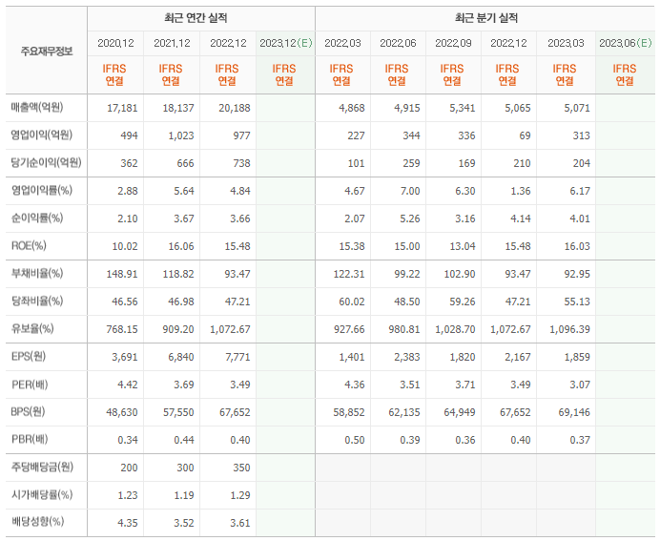Screen dimensions: 660x541
Task: Click the 3.07 PER value
Action: [x=580, y=385]
